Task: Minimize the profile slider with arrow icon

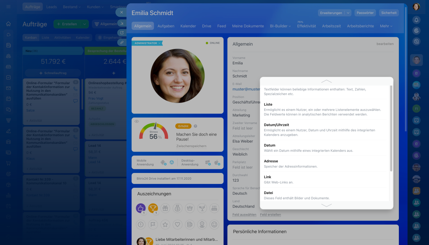Action: (x=122, y=23)
